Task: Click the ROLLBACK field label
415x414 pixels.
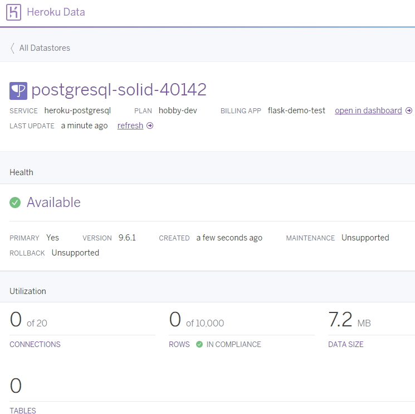Action: tap(27, 253)
